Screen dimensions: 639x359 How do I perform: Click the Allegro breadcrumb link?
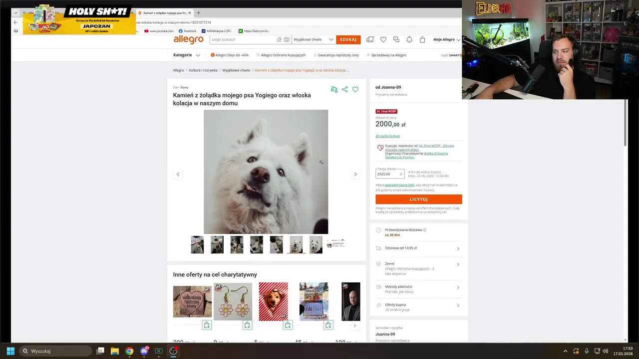pyautogui.click(x=178, y=70)
